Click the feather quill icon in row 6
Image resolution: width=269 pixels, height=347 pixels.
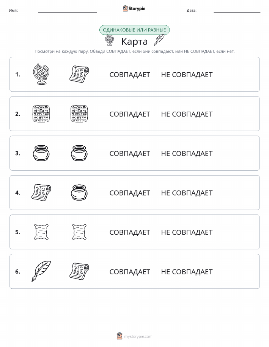[41, 271]
